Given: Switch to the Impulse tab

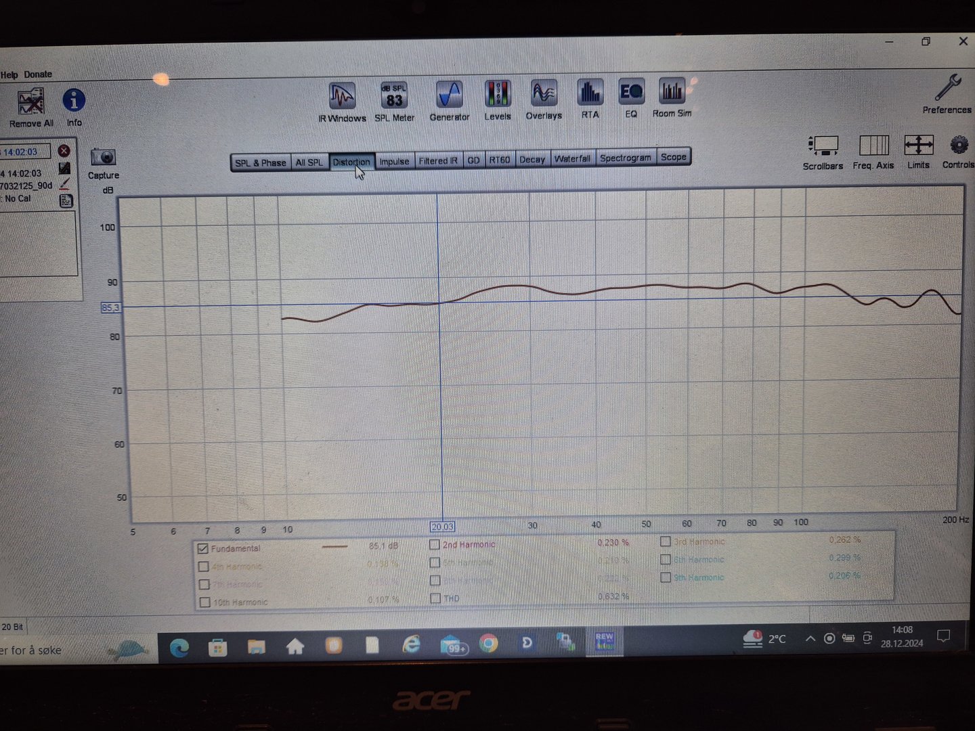Looking at the screenshot, I should (x=394, y=161).
